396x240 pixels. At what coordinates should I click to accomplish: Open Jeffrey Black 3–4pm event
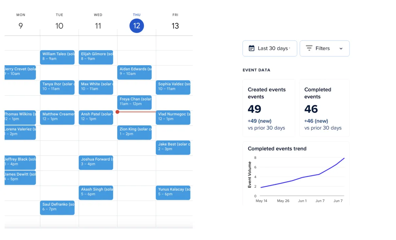(x=20, y=163)
